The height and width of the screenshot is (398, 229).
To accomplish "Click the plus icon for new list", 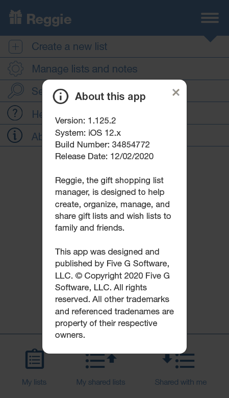I will (x=15, y=47).
